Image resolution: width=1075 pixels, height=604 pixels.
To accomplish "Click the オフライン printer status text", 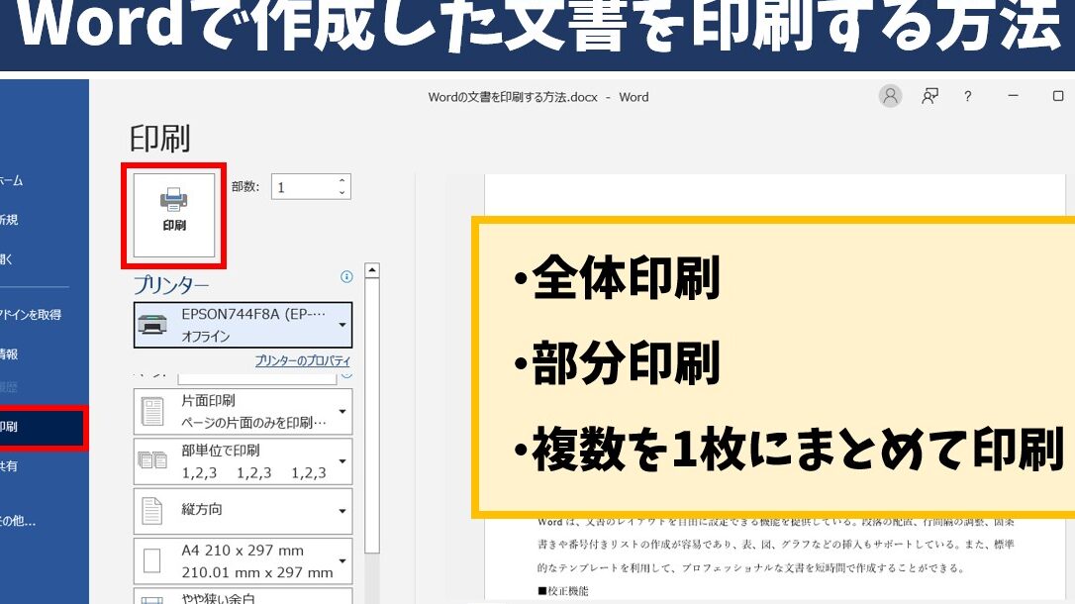I will [206, 336].
